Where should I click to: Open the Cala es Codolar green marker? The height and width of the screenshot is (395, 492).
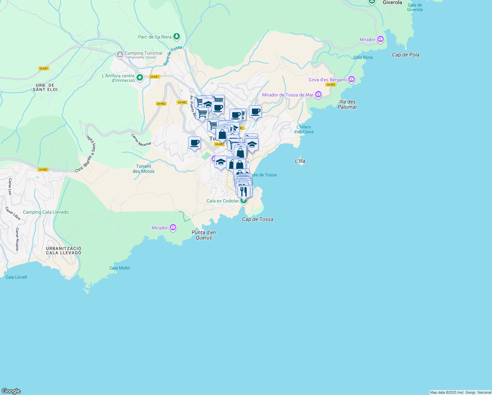pyautogui.click(x=244, y=201)
